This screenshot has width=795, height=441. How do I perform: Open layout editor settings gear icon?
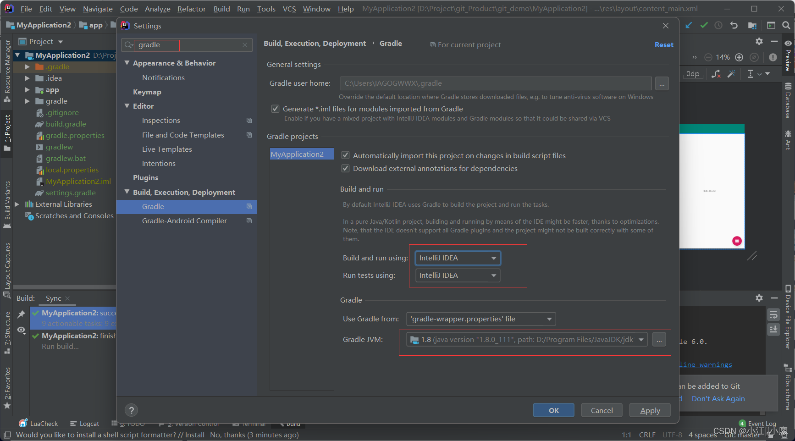click(759, 41)
